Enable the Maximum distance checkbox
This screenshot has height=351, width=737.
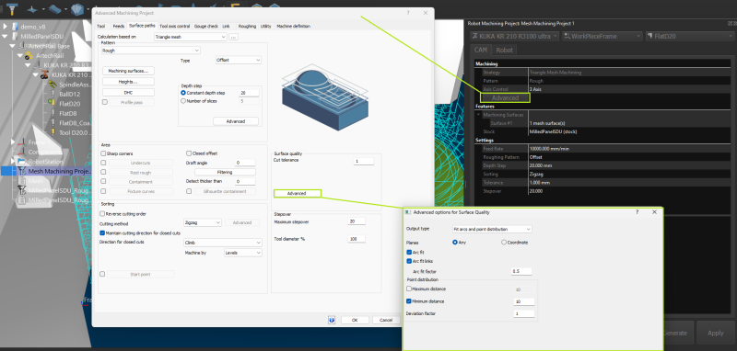(409, 289)
